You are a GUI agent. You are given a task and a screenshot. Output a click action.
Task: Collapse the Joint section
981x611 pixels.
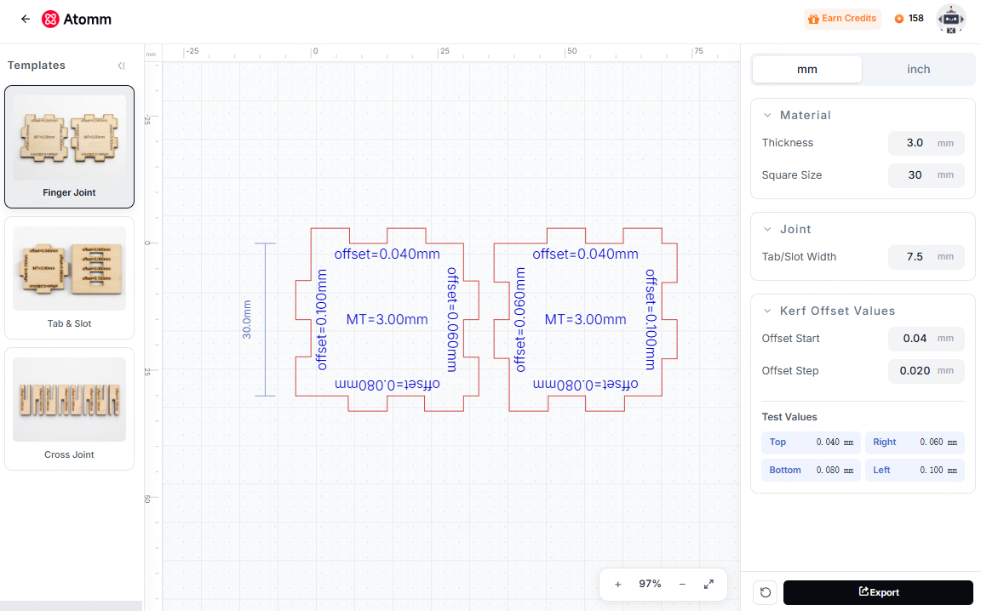pos(767,230)
